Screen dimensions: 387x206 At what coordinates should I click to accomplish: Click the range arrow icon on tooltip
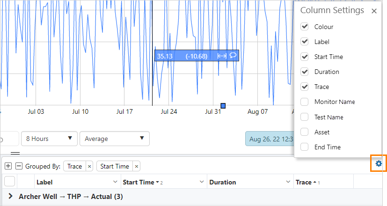click(x=222, y=56)
